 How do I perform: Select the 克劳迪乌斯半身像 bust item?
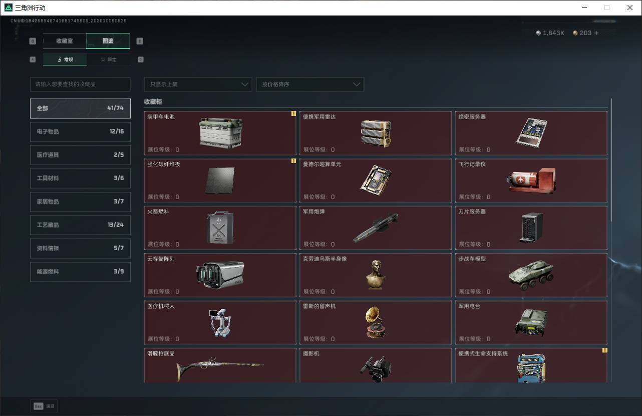click(x=376, y=275)
